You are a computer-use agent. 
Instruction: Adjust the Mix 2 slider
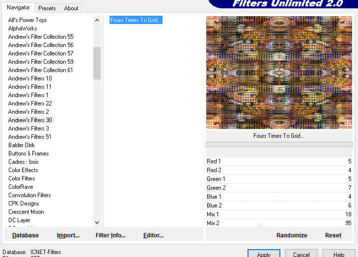tap(279, 223)
